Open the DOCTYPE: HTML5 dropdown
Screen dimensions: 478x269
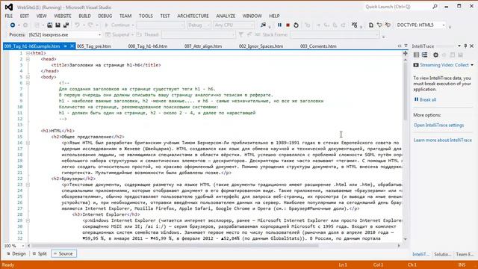444,25
